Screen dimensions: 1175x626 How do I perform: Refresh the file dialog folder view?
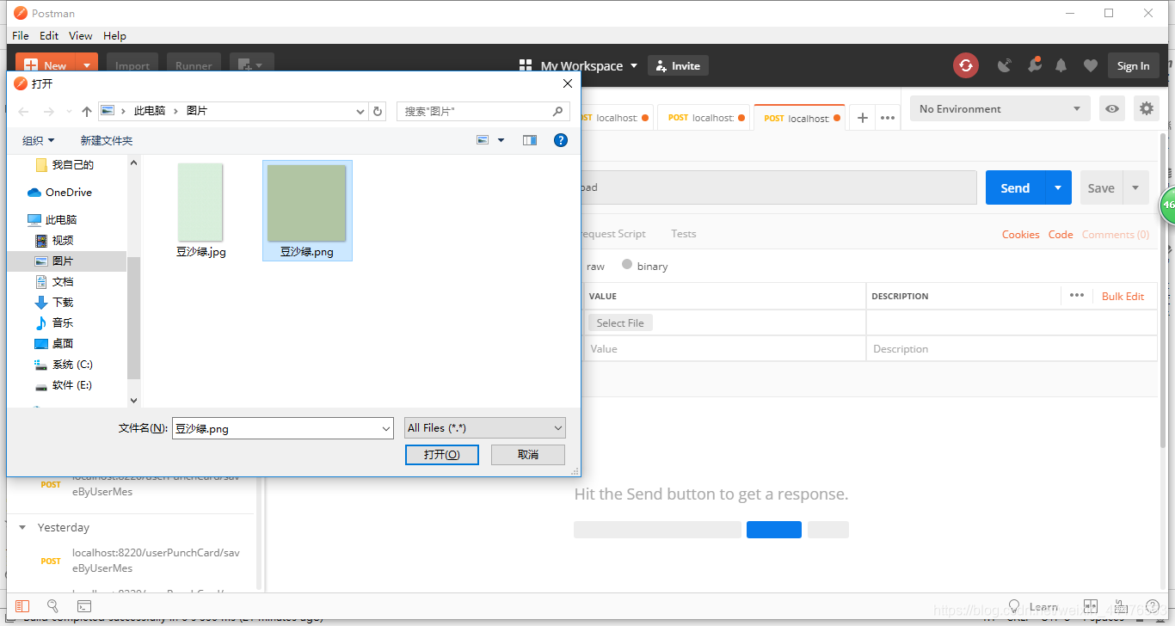click(378, 111)
